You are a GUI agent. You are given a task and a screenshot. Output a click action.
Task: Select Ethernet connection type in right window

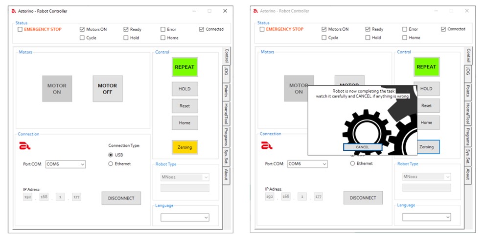tap(352, 163)
